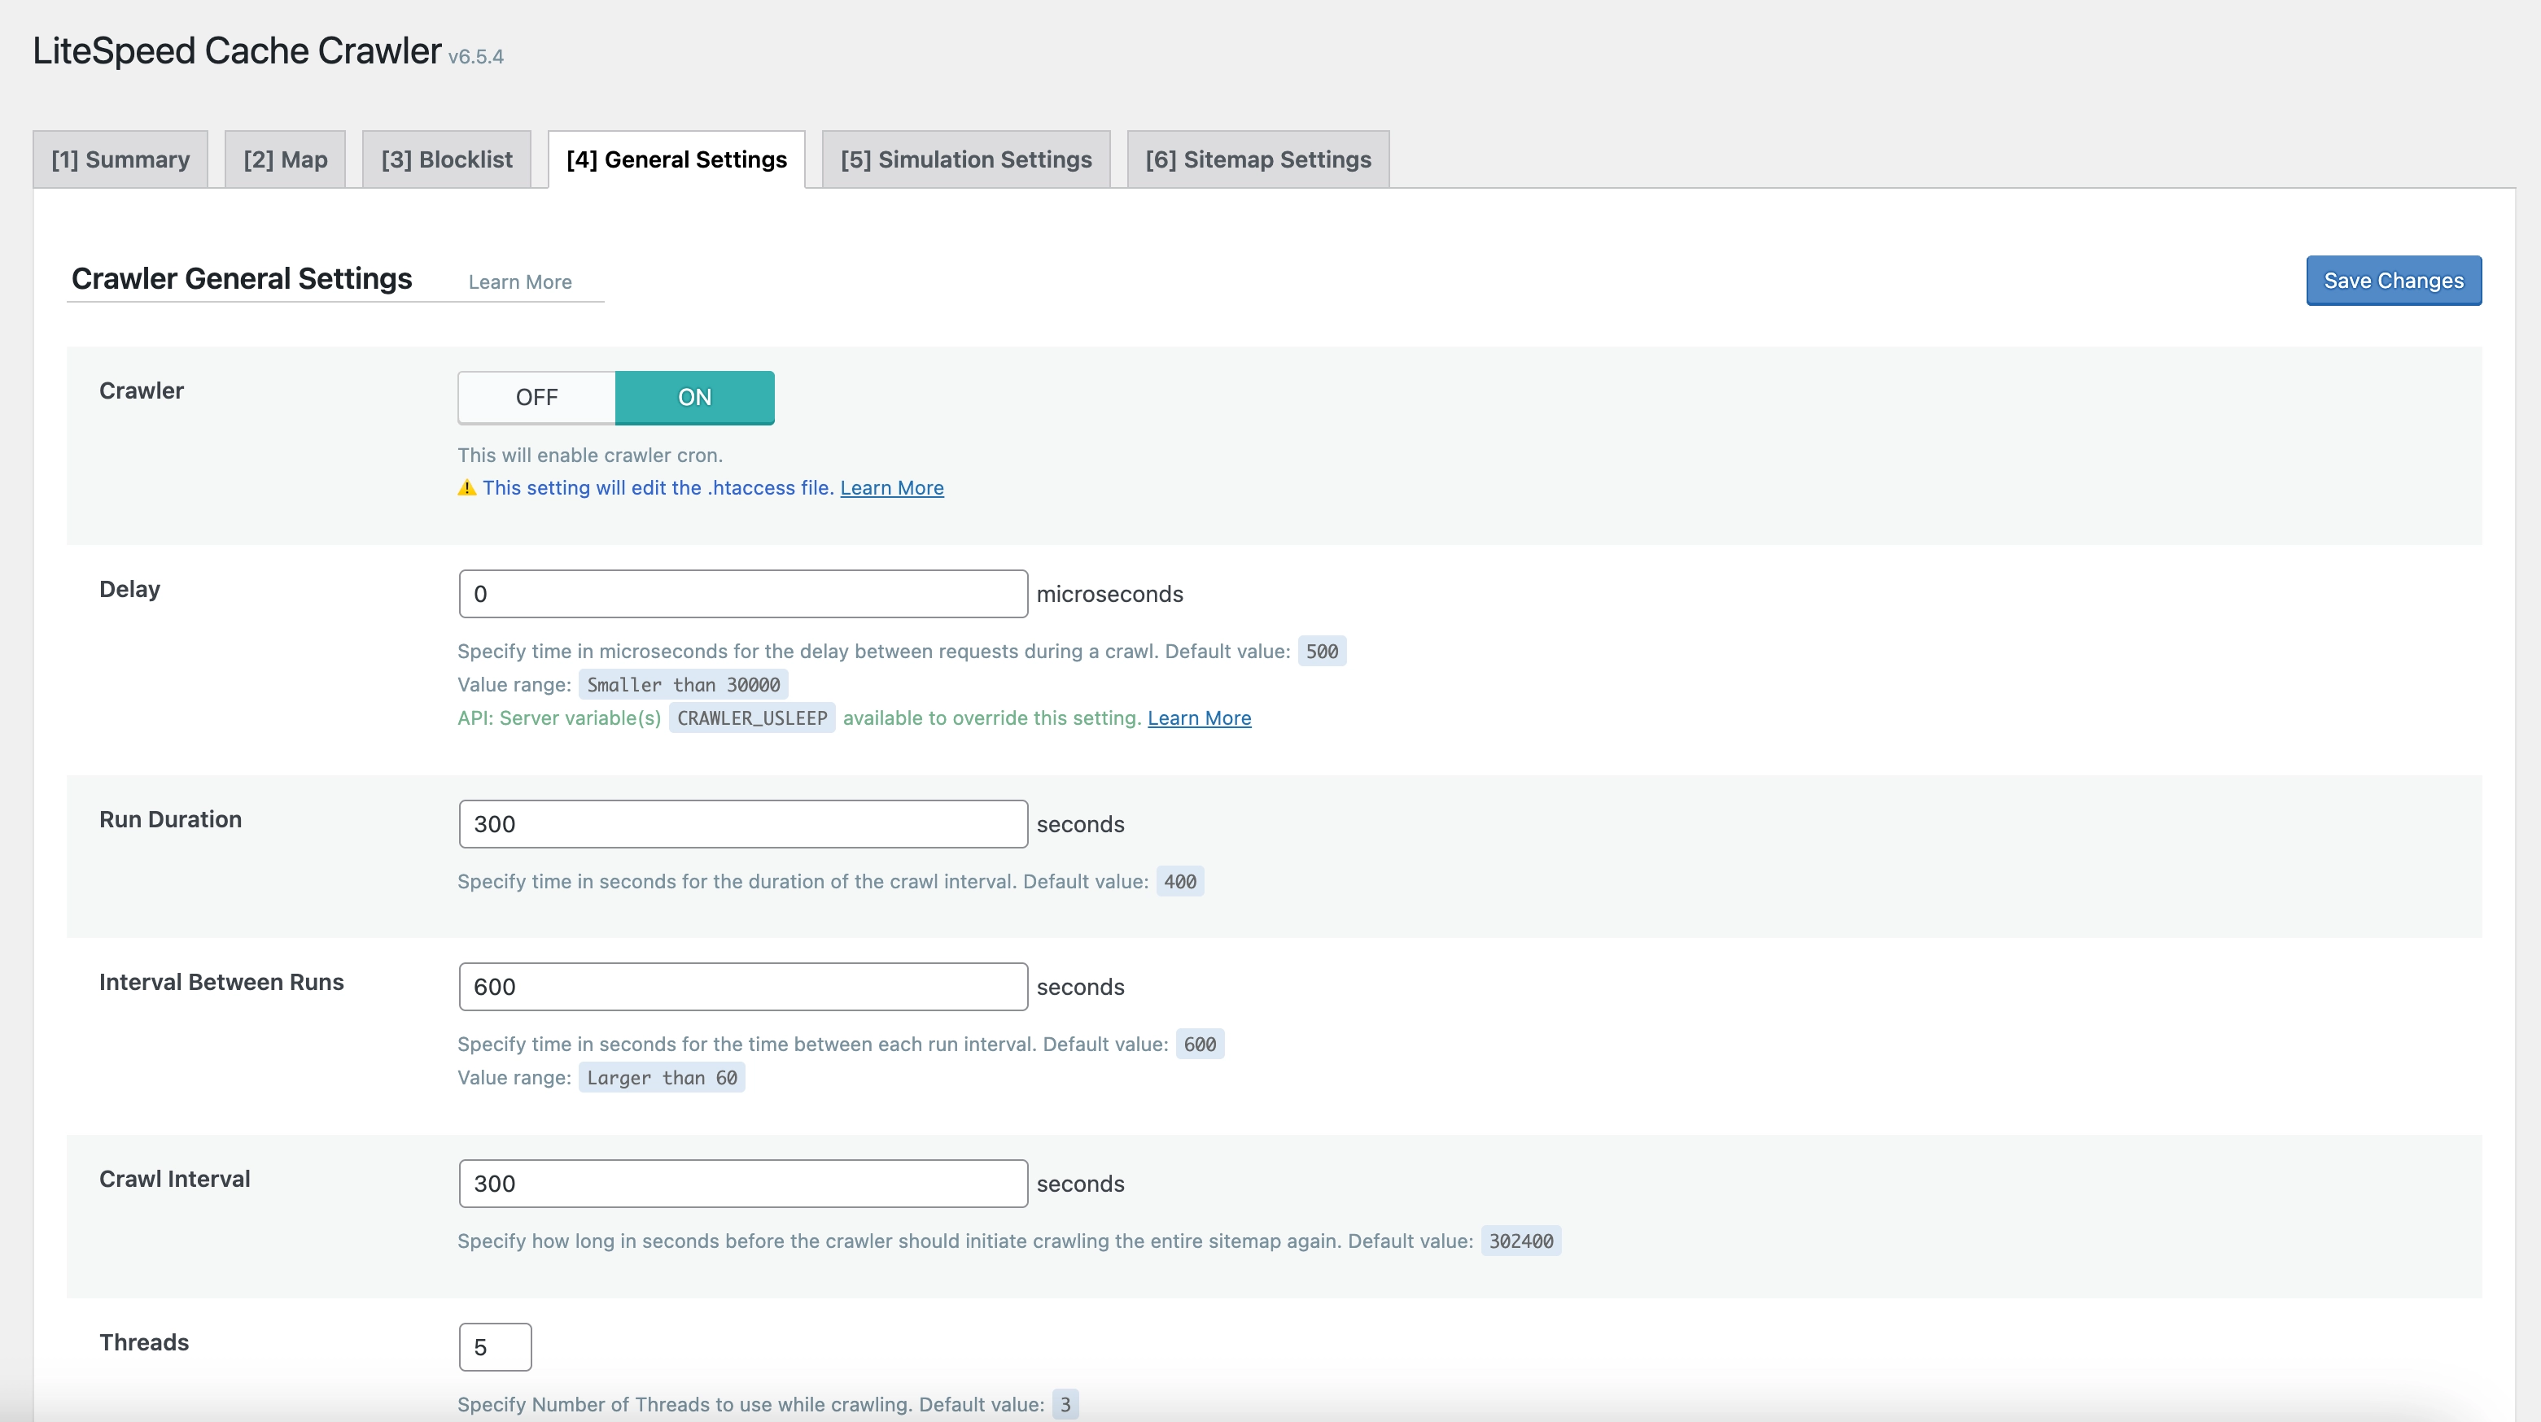Click the Save Changes button

(x=2393, y=281)
